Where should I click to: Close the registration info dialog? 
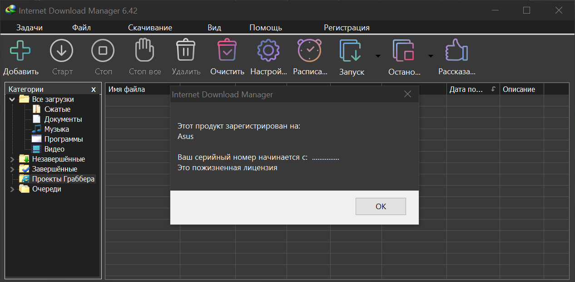407,94
